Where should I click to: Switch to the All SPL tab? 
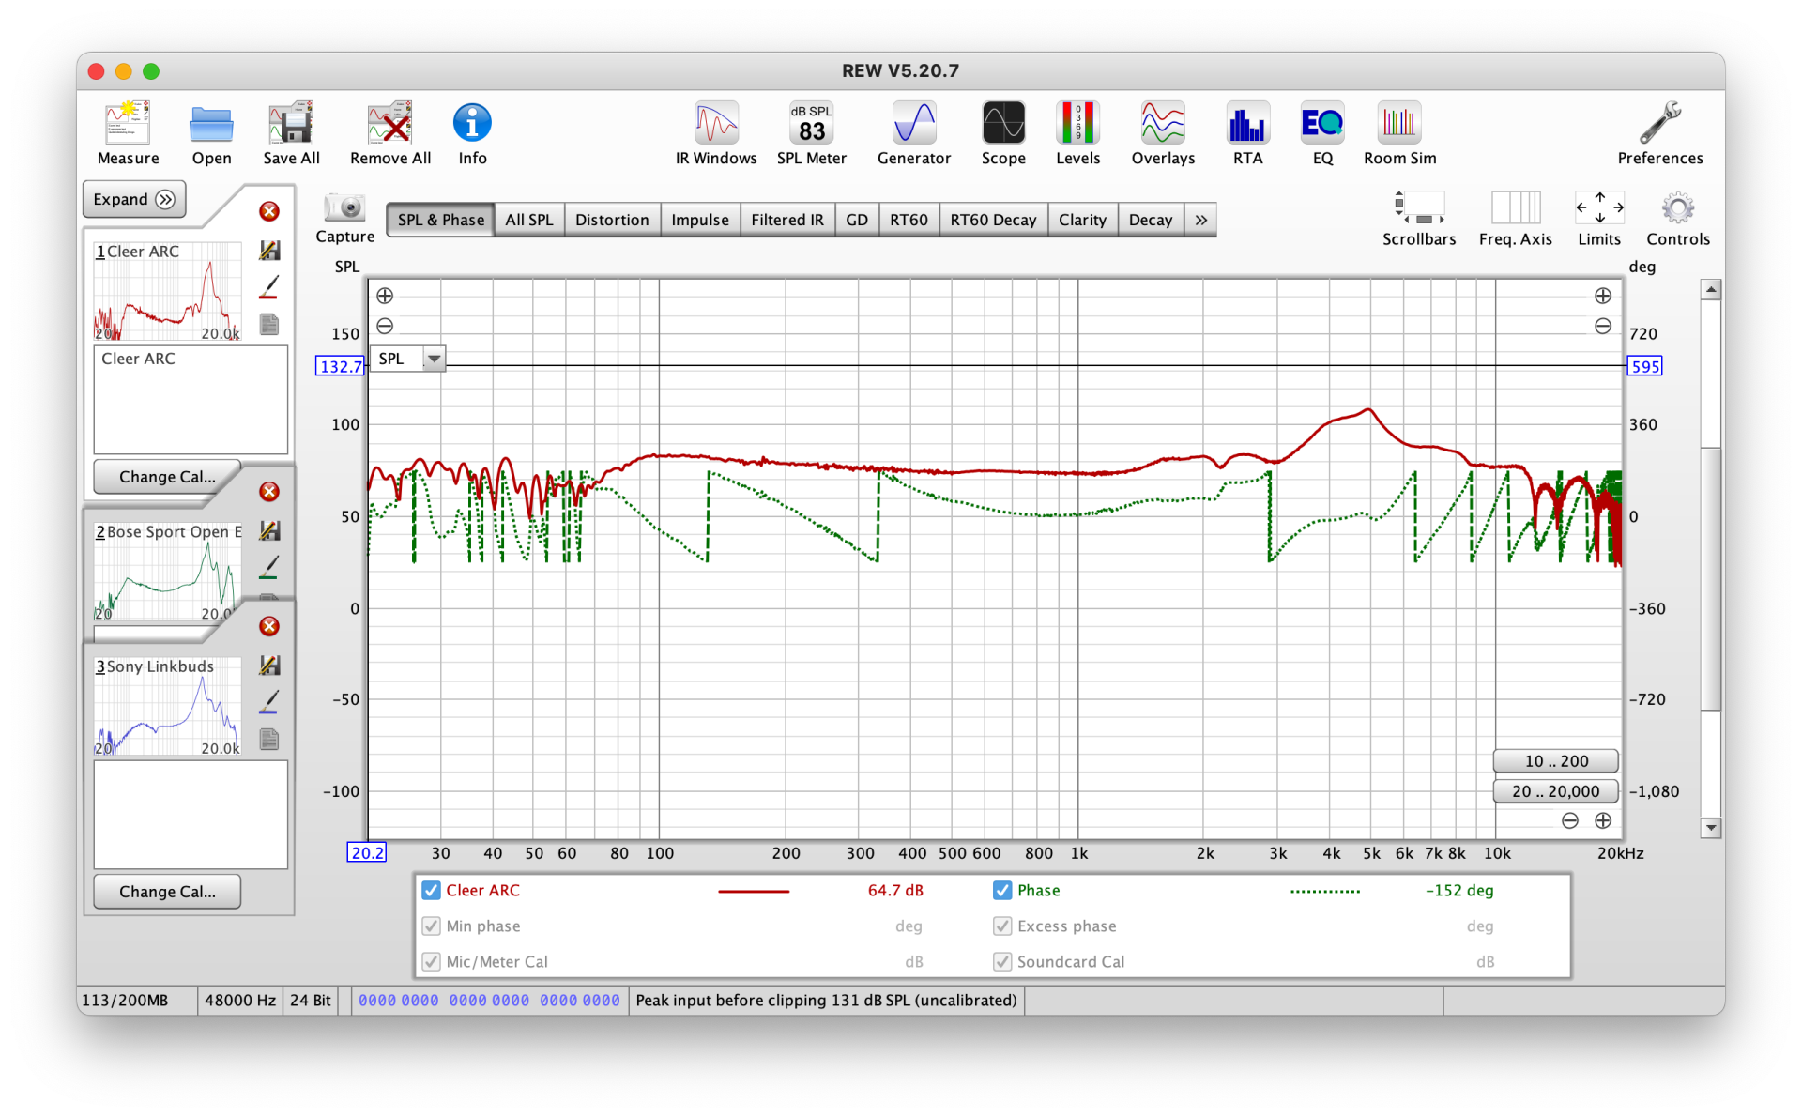point(528,220)
